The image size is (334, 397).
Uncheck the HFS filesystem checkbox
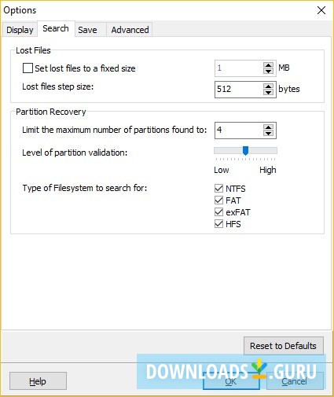coord(218,224)
